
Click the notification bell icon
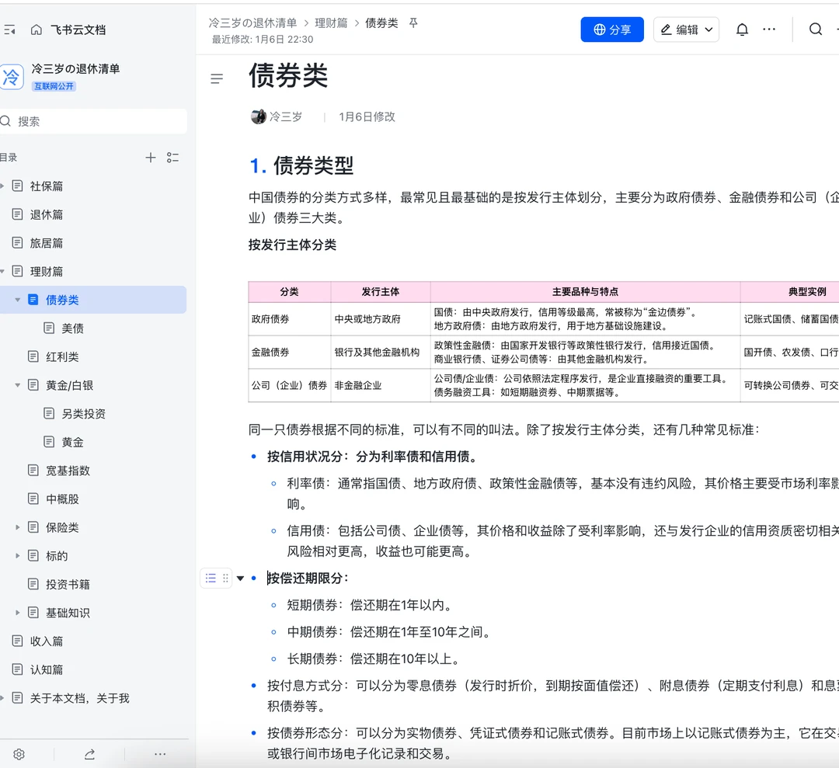pyautogui.click(x=742, y=30)
